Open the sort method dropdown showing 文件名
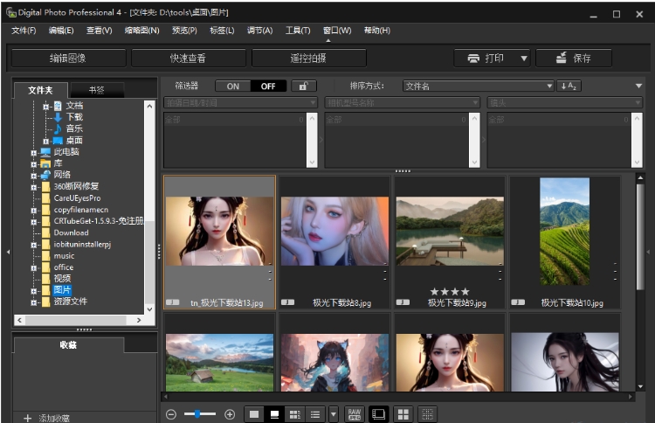Viewport: 655px width, 423px height. [479, 87]
